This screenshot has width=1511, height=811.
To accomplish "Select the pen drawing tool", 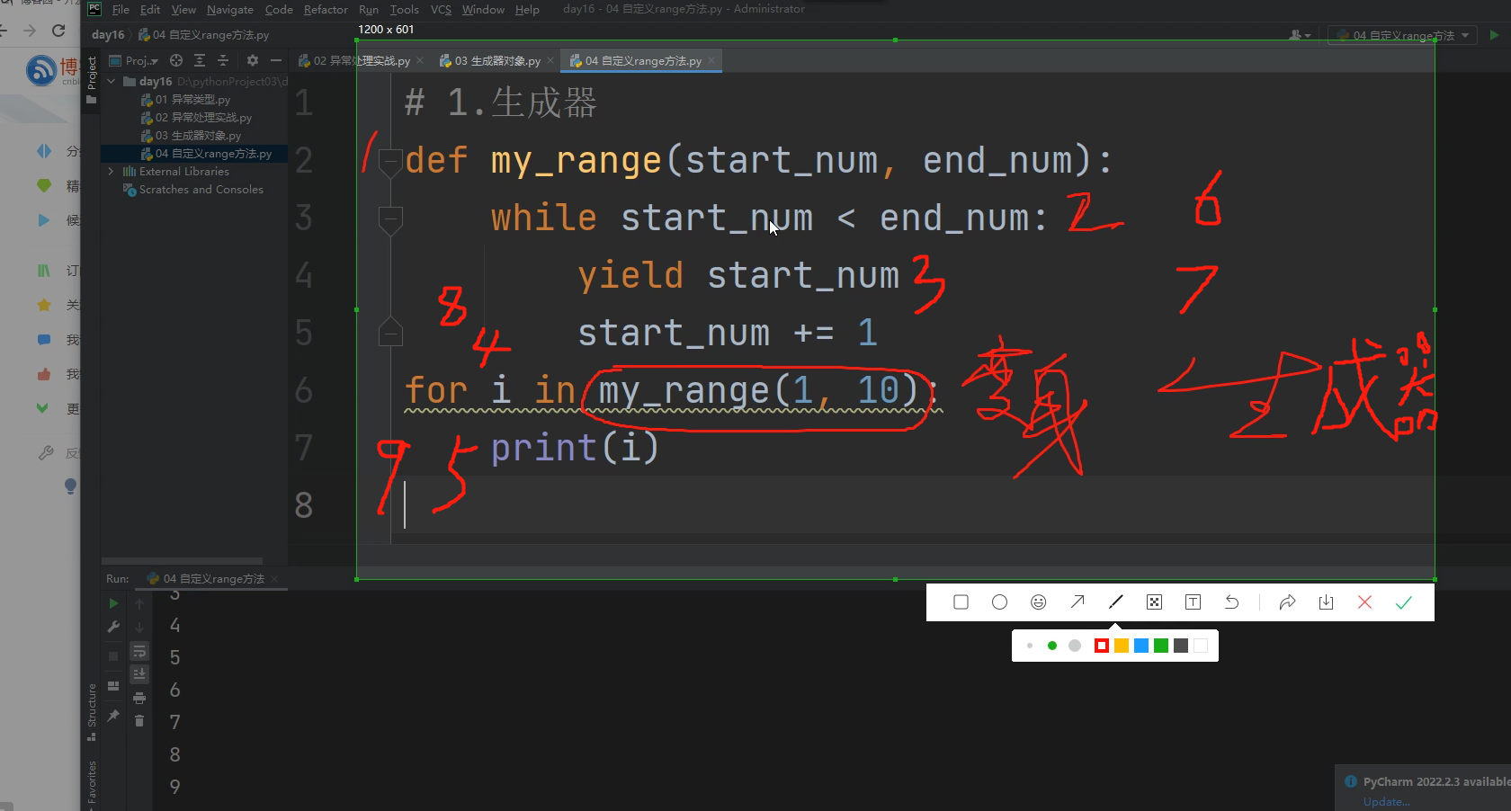I will tap(1115, 602).
